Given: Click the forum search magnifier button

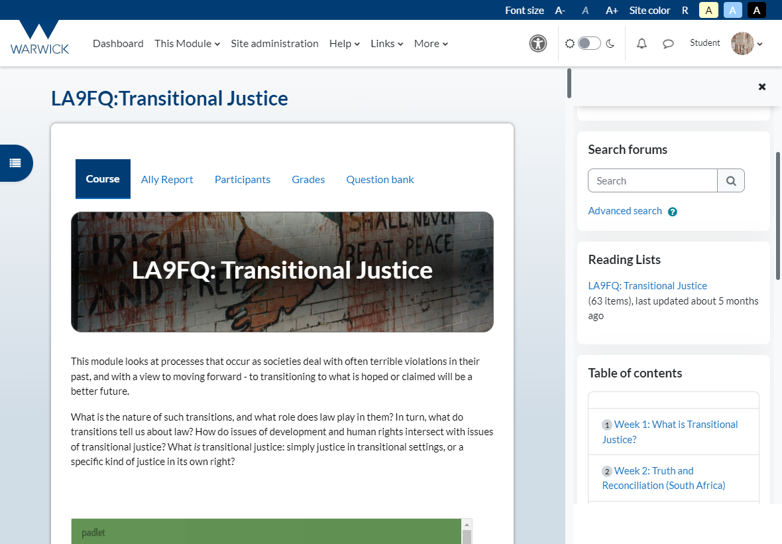Looking at the screenshot, I should [x=731, y=180].
